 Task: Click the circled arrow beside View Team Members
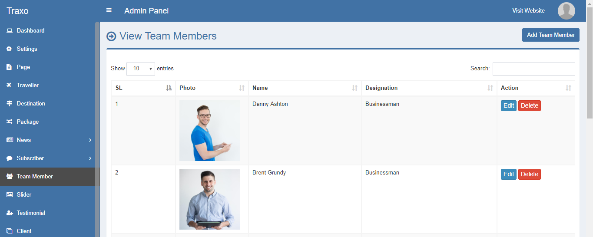[111, 36]
